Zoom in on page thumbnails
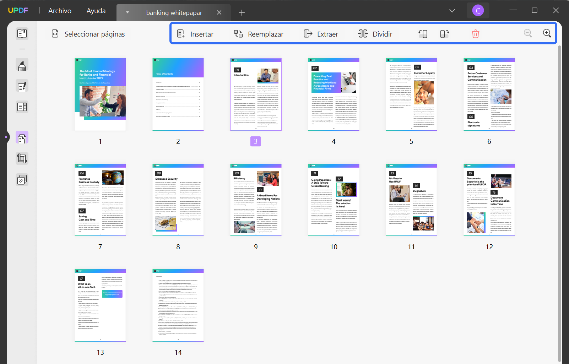This screenshot has width=569, height=364. 547,33
